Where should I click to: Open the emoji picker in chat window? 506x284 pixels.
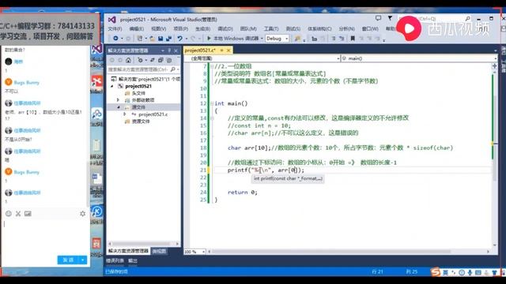coord(9,214)
